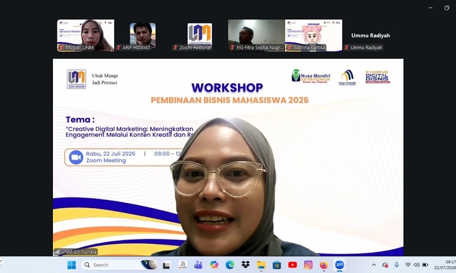
Task: Click the battery status tray icon
Action: click(x=425, y=265)
